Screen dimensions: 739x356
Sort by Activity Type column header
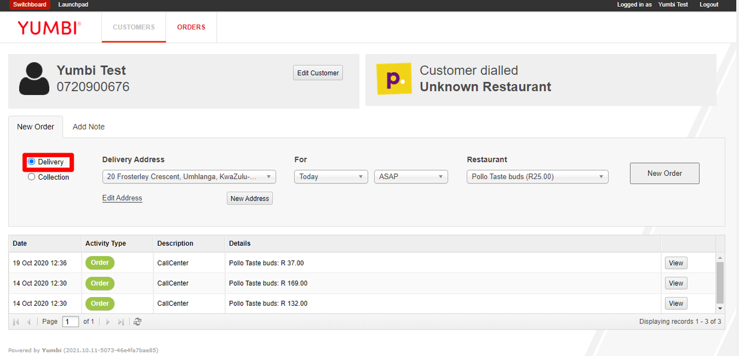pyautogui.click(x=117, y=243)
